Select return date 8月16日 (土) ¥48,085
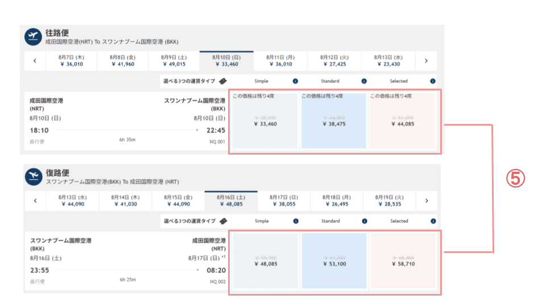This screenshot has height=307, width=546. [x=231, y=201]
